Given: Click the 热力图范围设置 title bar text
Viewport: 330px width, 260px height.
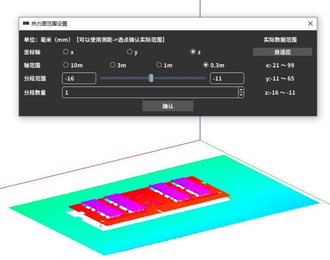Looking at the screenshot, I should coord(49,24).
